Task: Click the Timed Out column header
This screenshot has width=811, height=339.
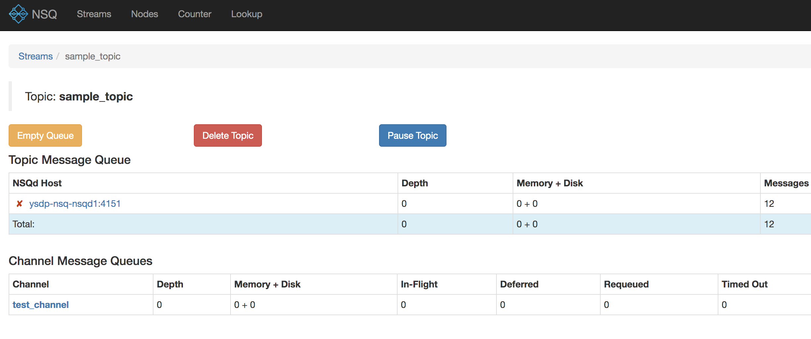Action: click(745, 284)
